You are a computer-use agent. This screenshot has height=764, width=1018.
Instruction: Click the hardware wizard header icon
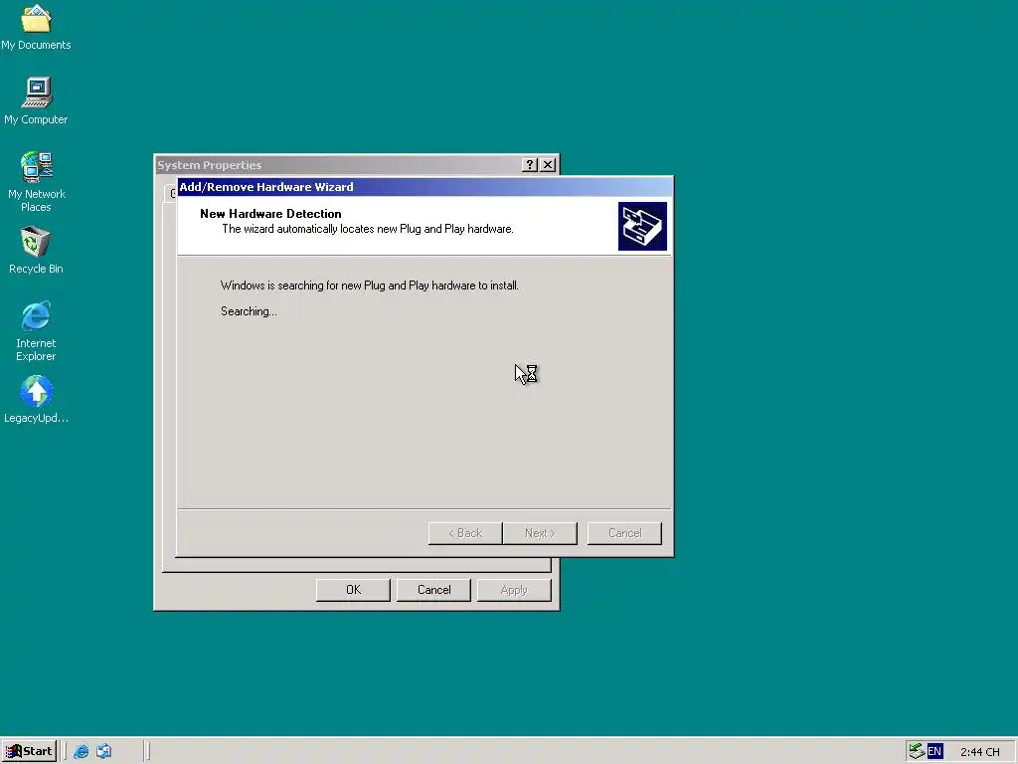point(642,226)
